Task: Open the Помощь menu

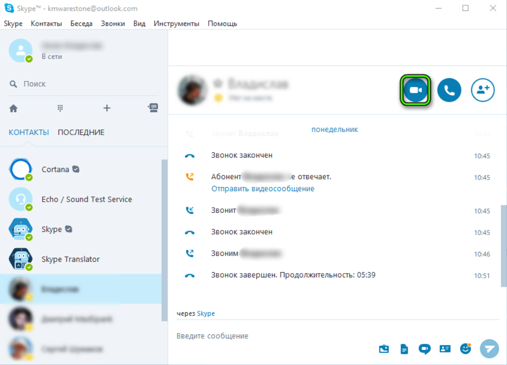Action: tap(223, 23)
